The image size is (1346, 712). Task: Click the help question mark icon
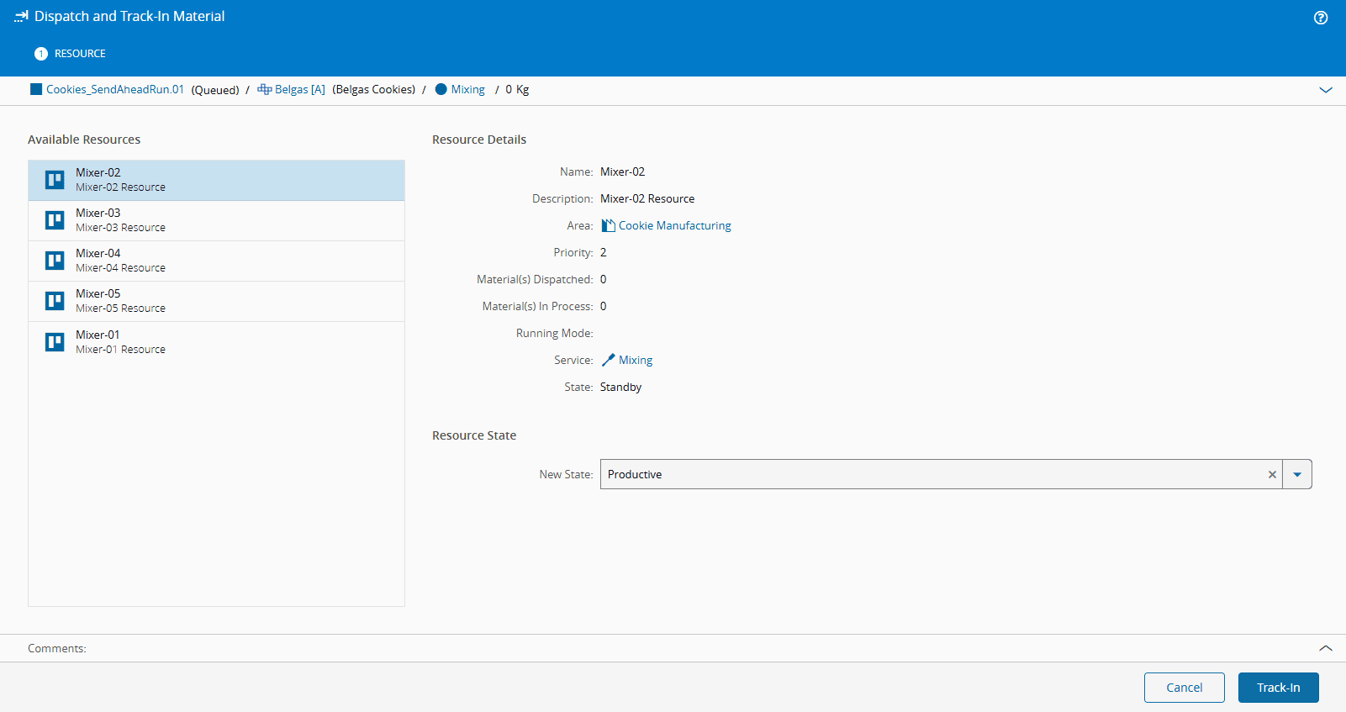(x=1320, y=18)
